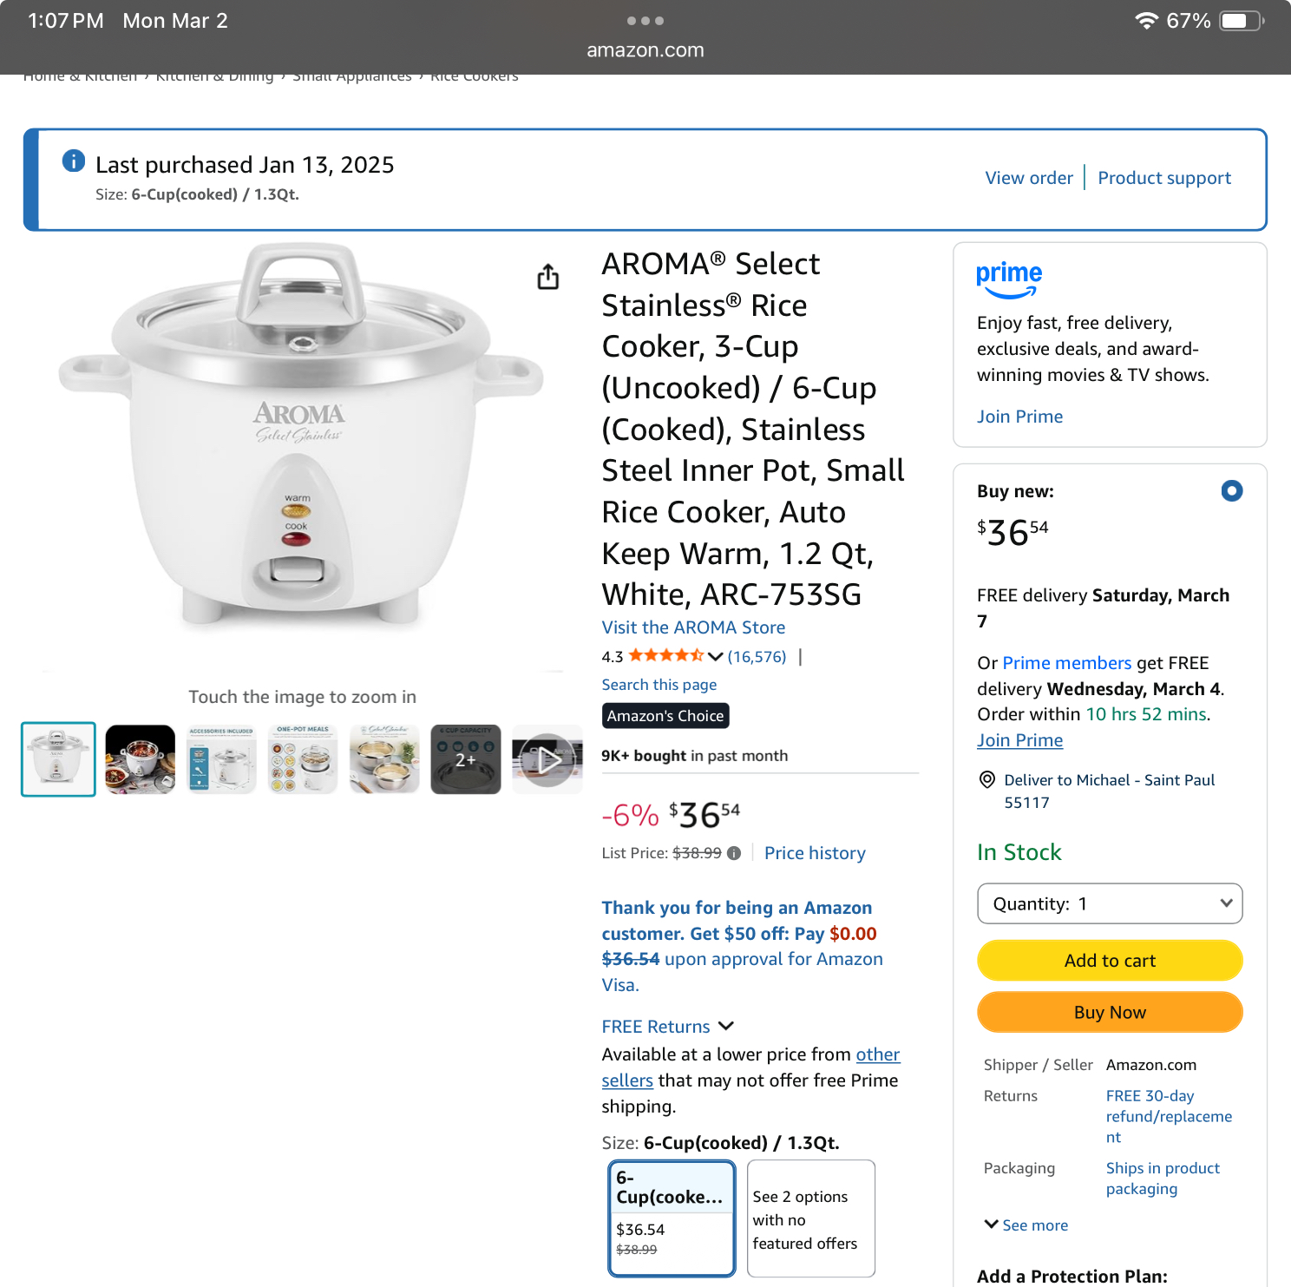Select the Buy new radio button
Image resolution: width=1291 pixels, height=1287 pixels.
1231,491
